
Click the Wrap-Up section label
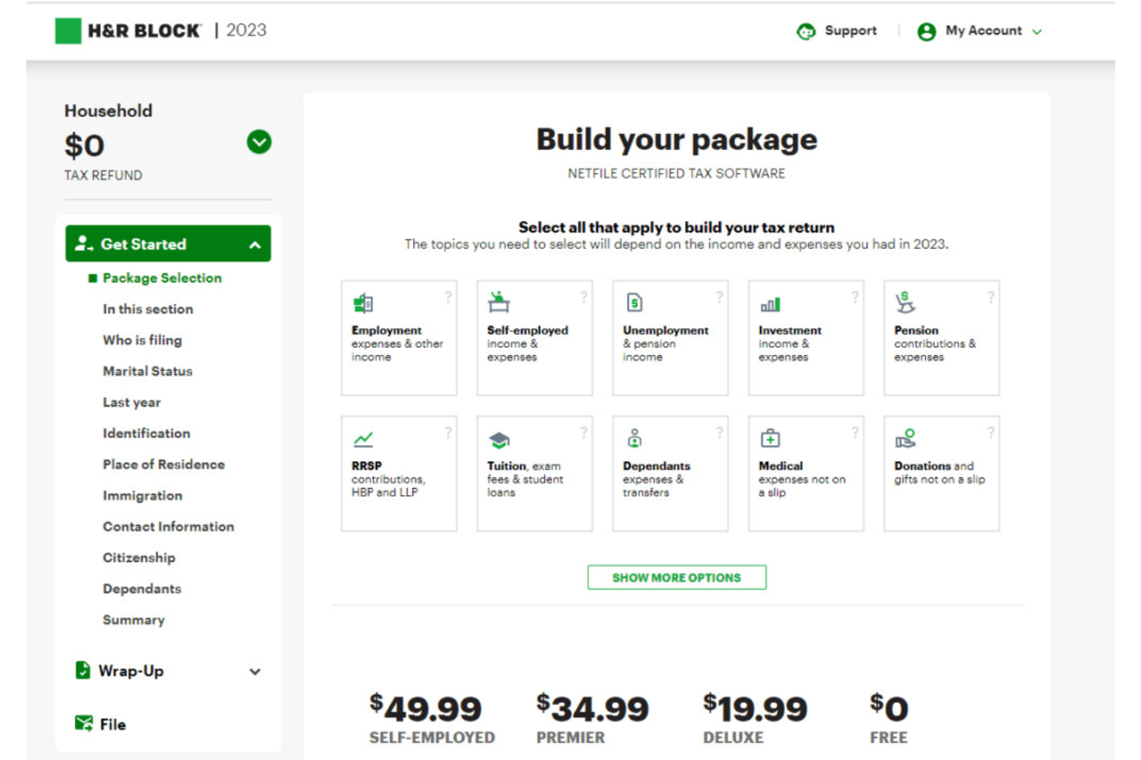tap(131, 671)
